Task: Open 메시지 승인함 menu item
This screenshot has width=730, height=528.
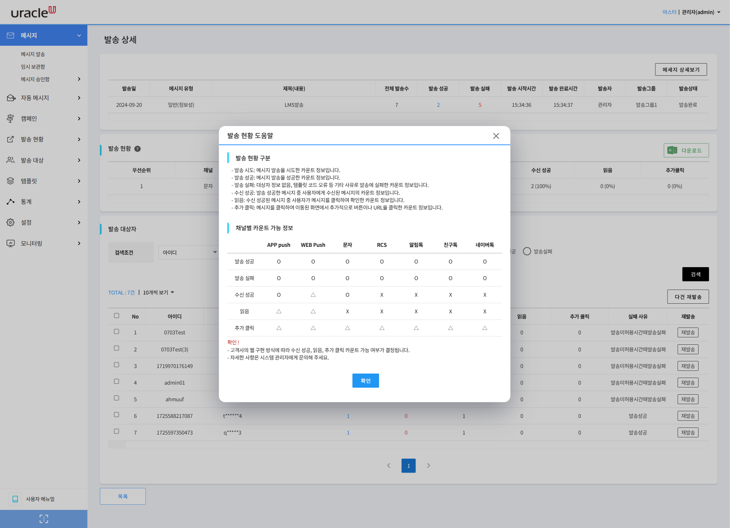Action: tap(35, 79)
